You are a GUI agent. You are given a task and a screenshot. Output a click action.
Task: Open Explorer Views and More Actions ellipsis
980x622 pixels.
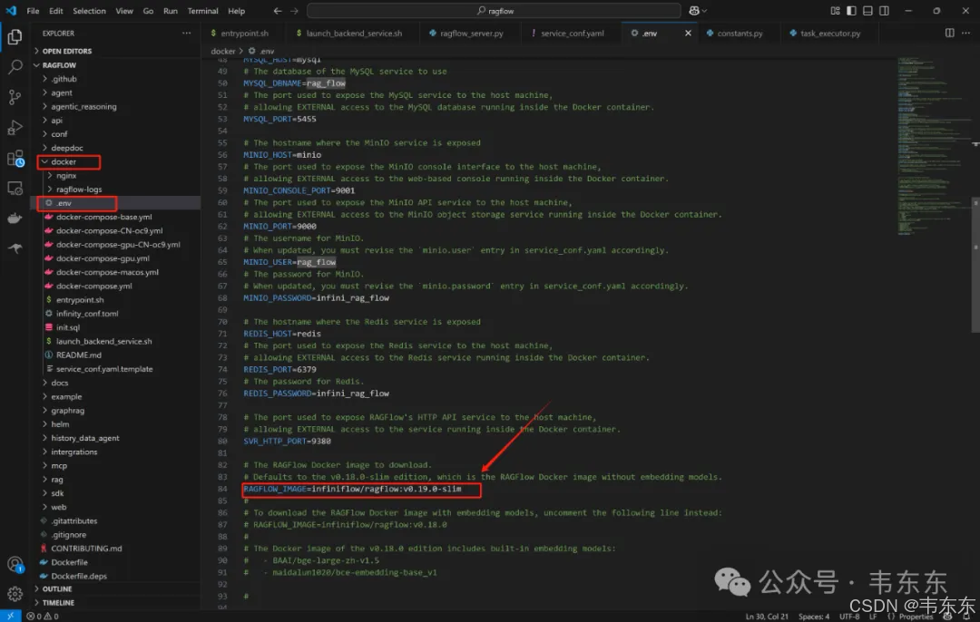click(x=186, y=34)
